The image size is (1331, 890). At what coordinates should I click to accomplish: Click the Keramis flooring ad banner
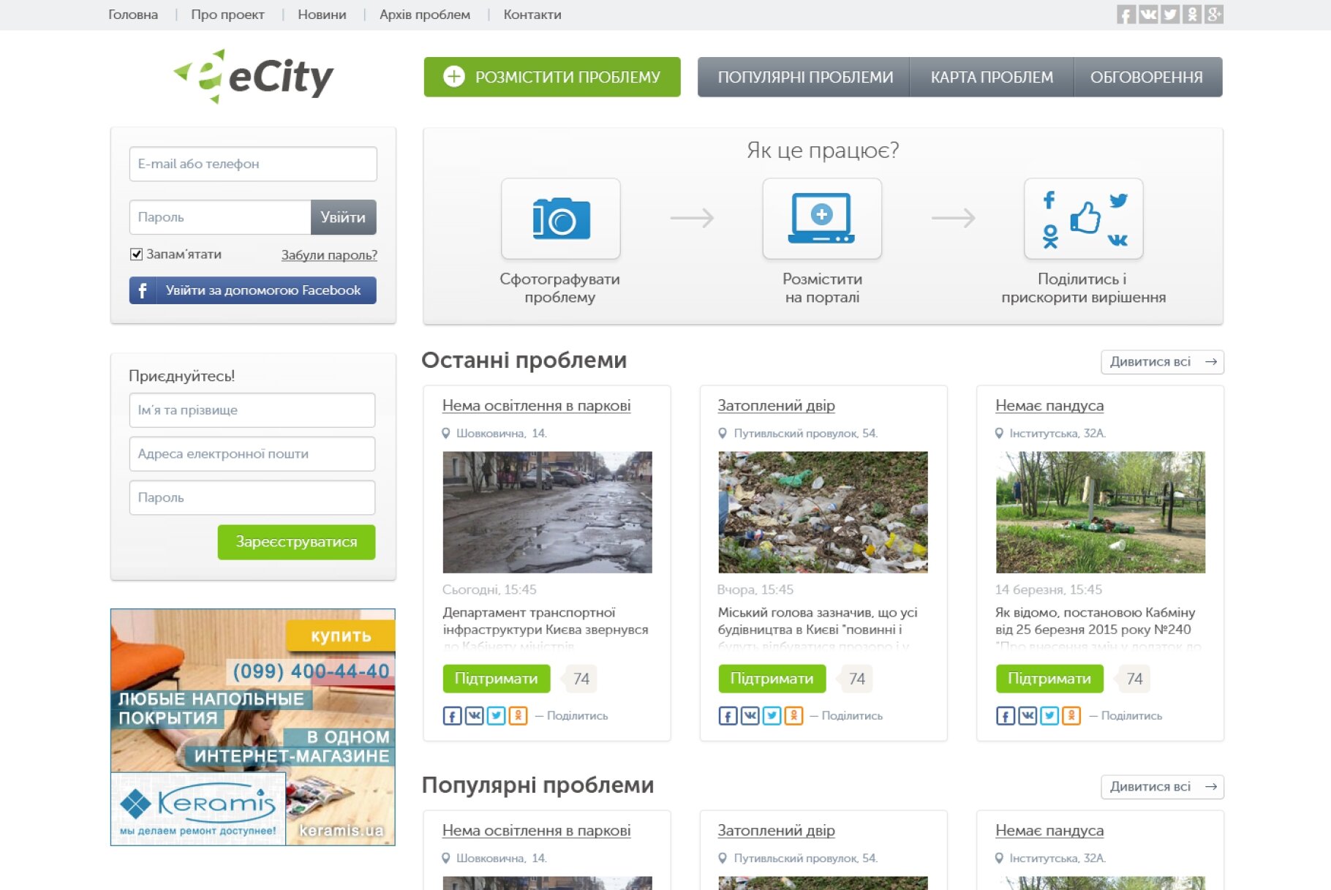point(253,727)
